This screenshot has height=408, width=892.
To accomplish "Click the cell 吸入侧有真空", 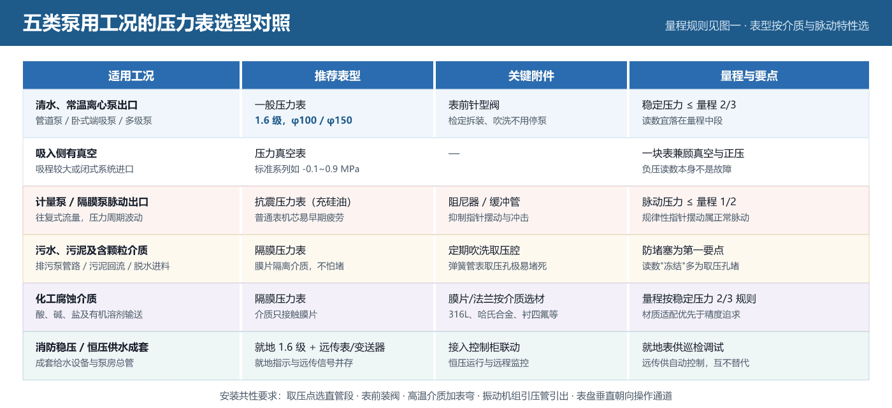I will 66,154.
